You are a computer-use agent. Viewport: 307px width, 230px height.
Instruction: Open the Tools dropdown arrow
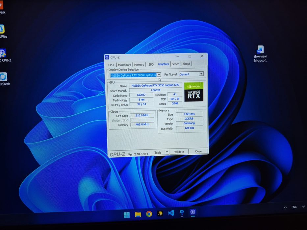[167, 152]
